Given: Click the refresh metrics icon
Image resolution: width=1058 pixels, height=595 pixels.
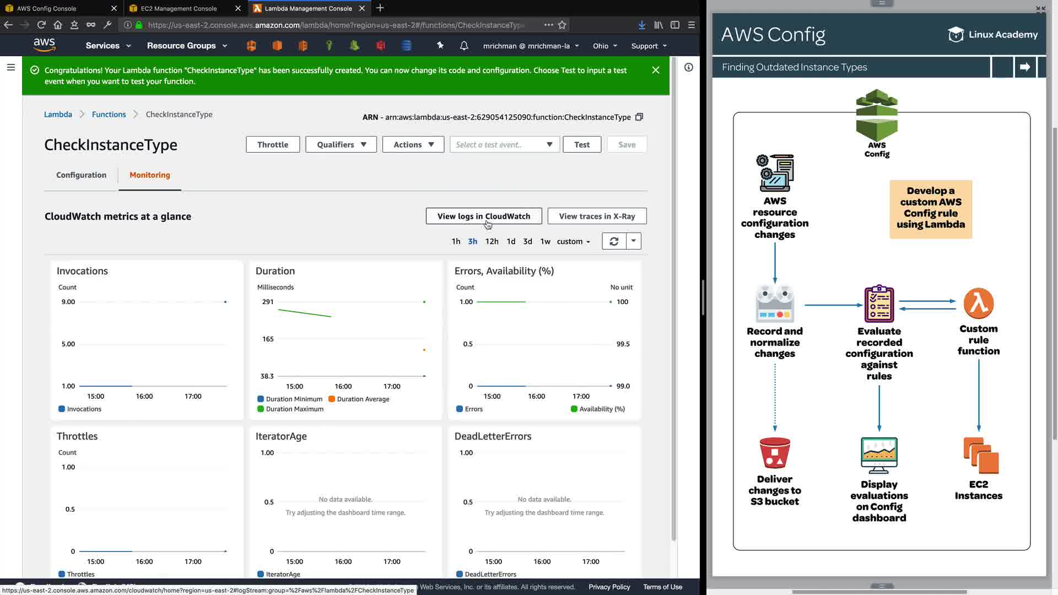Looking at the screenshot, I should click(x=614, y=241).
